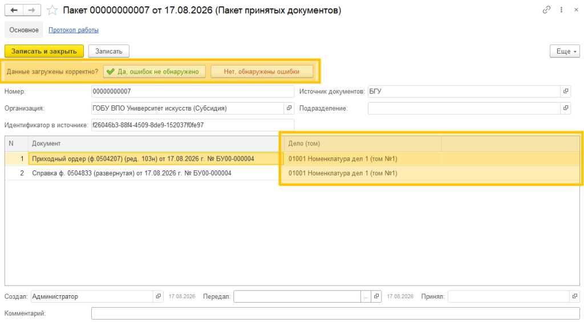The width and height of the screenshot is (584, 322).
Task: Click row number 2 cell
Action: [17, 173]
